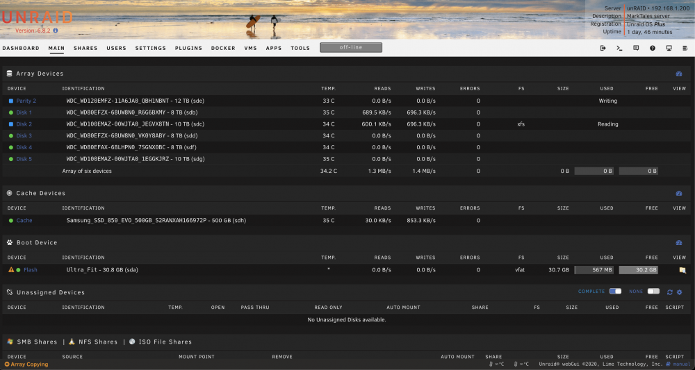Screen dimensions: 695x370
Task: Open the Cache device link
Action: (24, 221)
